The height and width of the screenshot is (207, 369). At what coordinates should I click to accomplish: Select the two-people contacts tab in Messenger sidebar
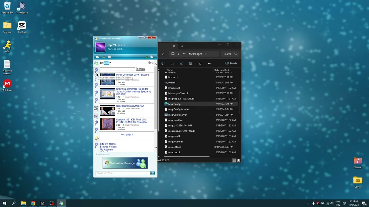point(96,63)
